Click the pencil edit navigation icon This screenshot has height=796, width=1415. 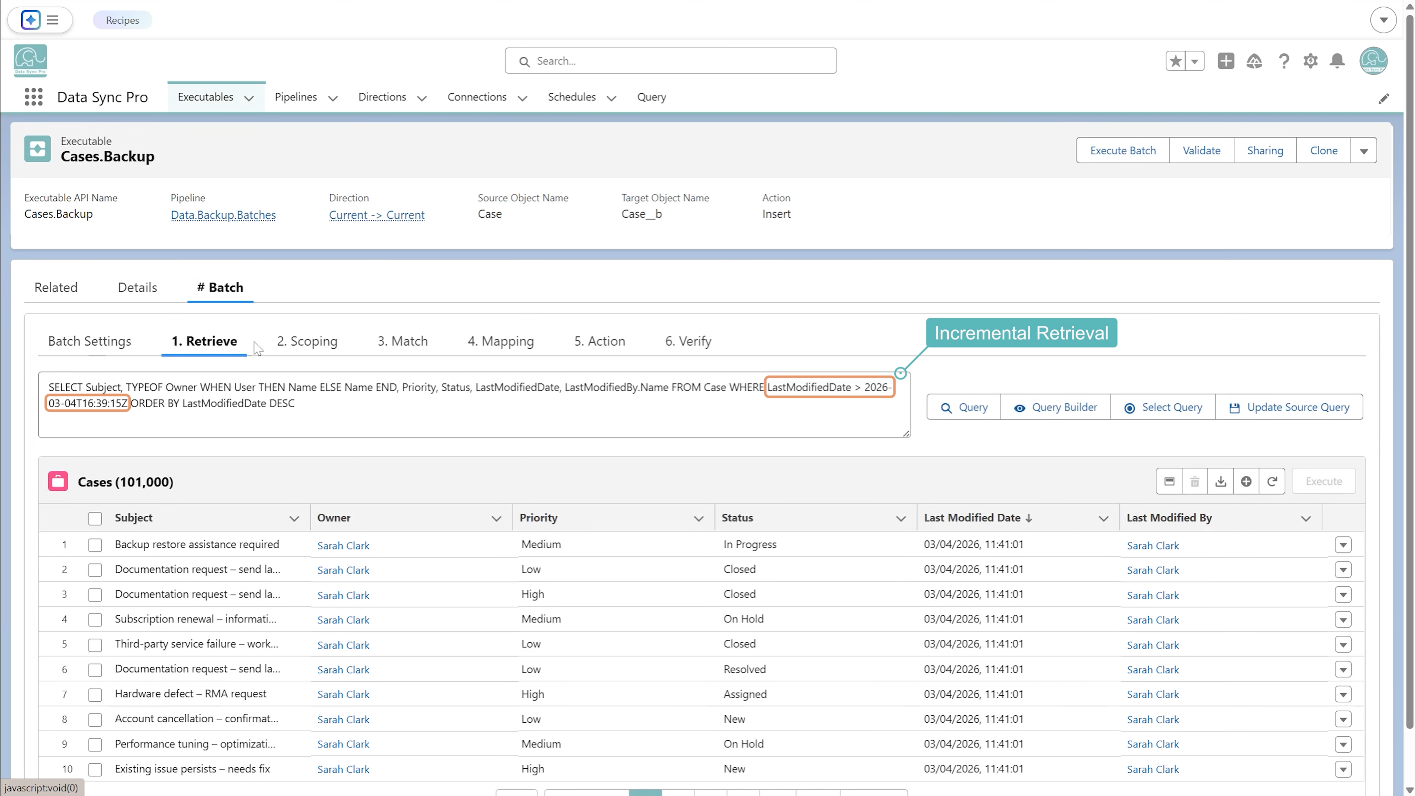(1384, 98)
